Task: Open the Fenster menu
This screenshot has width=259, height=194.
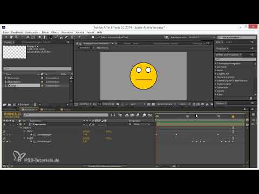Action: [90, 32]
